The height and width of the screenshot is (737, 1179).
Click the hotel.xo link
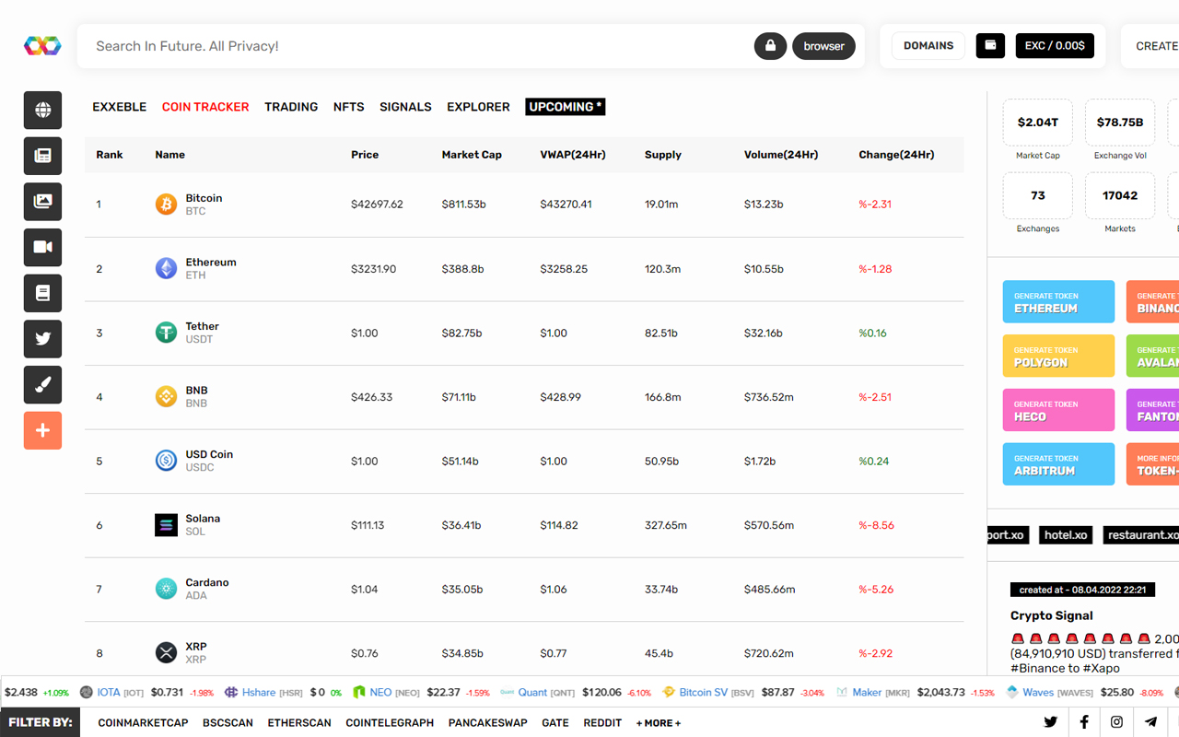[1065, 534]
